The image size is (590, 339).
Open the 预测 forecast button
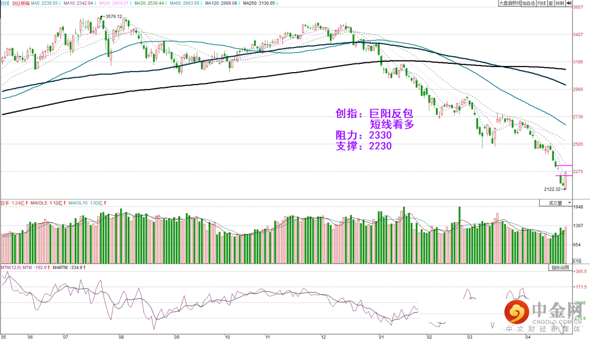point(559,3)
